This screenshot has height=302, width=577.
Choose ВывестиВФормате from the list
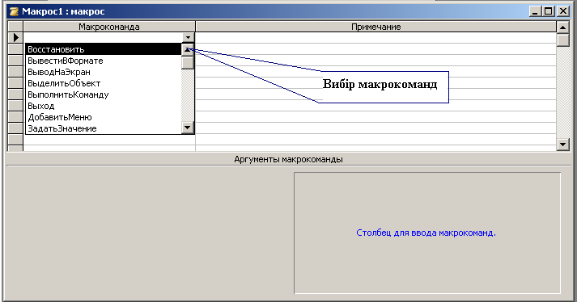(104, 61)
